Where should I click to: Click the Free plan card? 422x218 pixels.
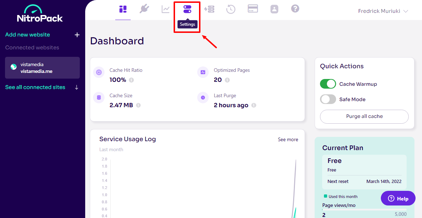tap(364, 172)
